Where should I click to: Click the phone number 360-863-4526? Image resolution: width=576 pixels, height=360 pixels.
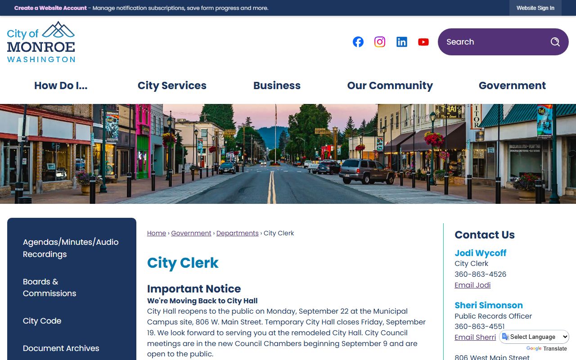tap(481, 274)
